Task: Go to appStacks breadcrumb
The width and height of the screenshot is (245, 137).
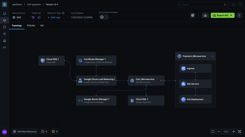Action: (x=17, y=4)
